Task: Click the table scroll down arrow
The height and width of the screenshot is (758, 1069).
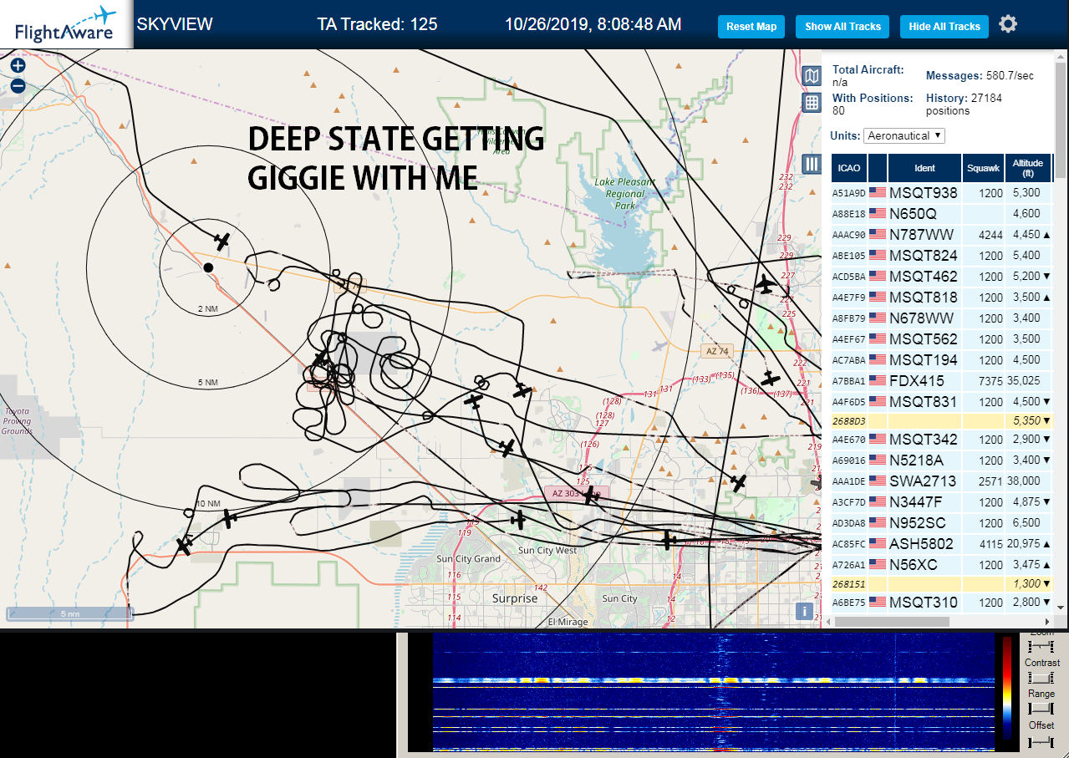Action: [1061, 607]
